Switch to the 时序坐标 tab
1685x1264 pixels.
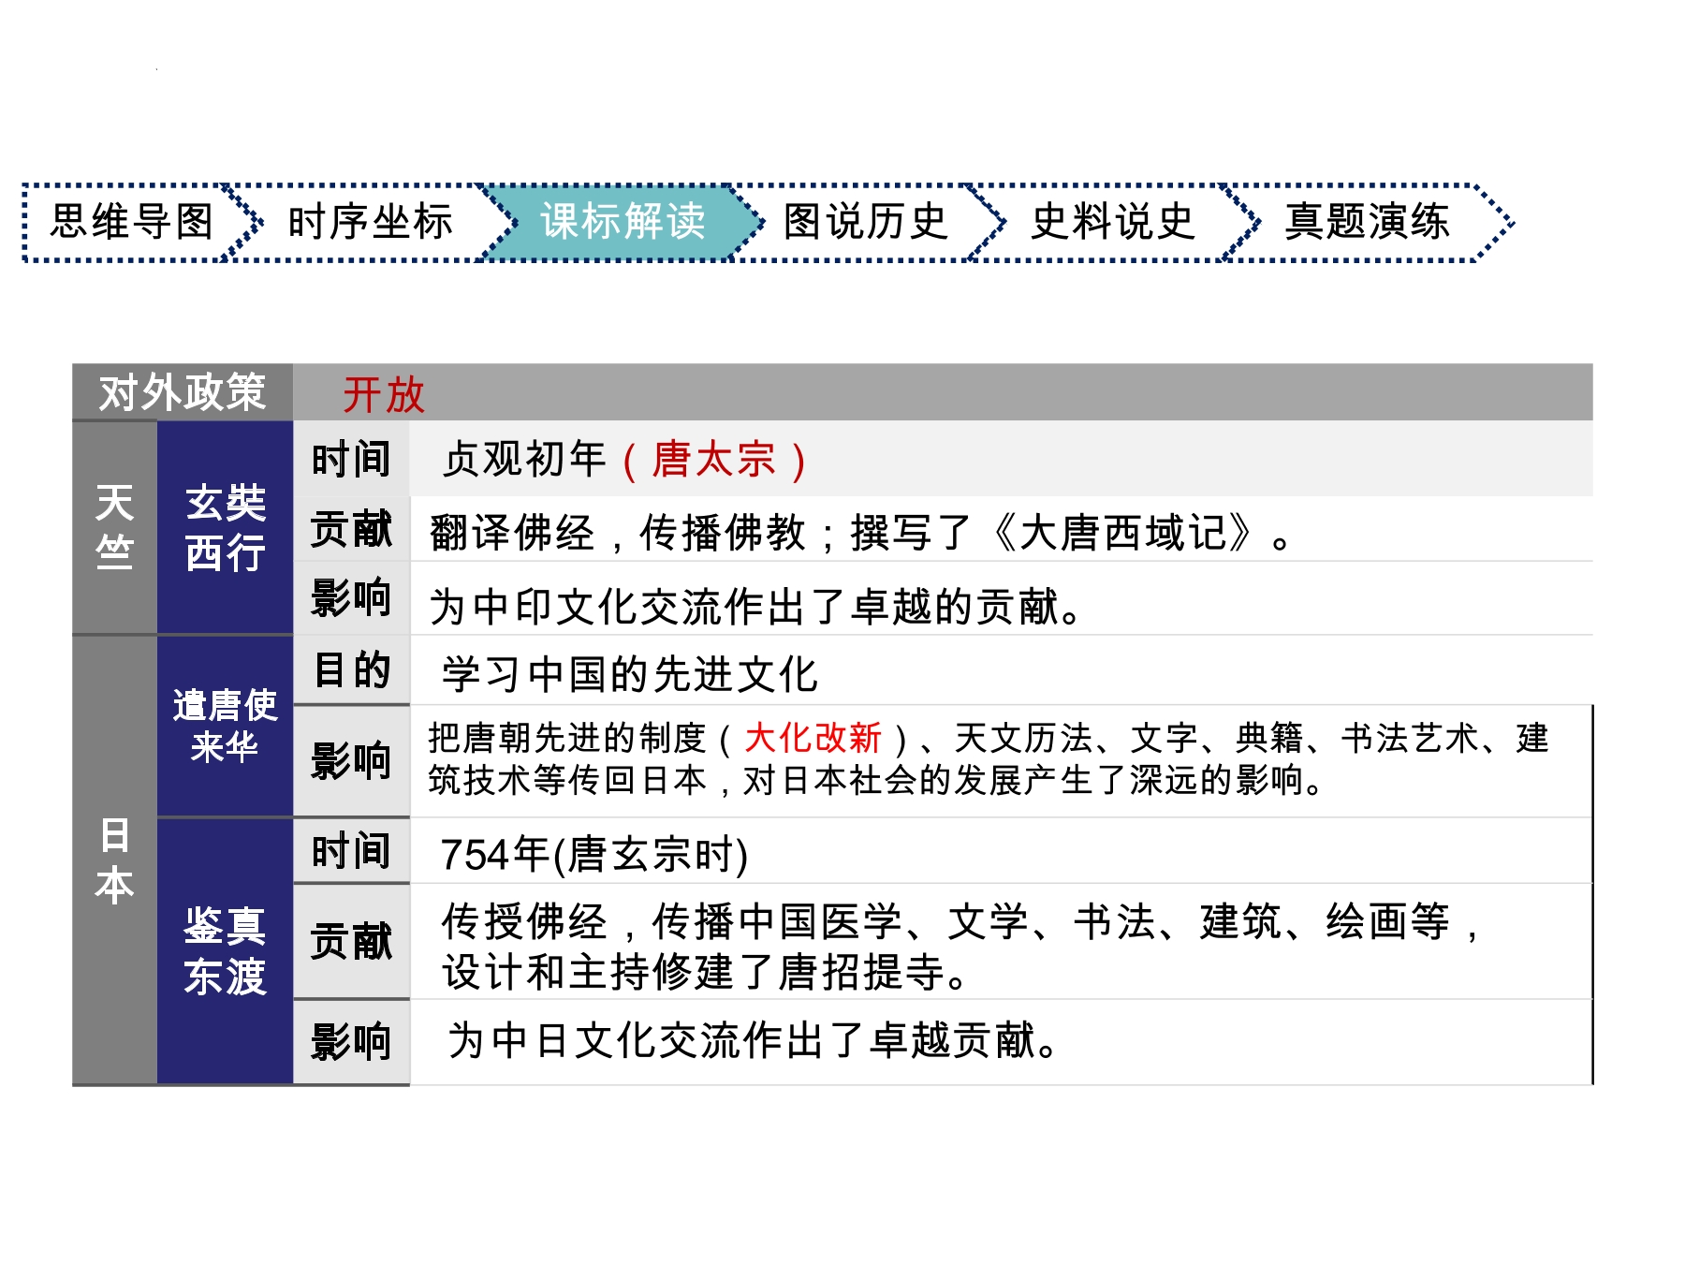(x=370, y=222)
